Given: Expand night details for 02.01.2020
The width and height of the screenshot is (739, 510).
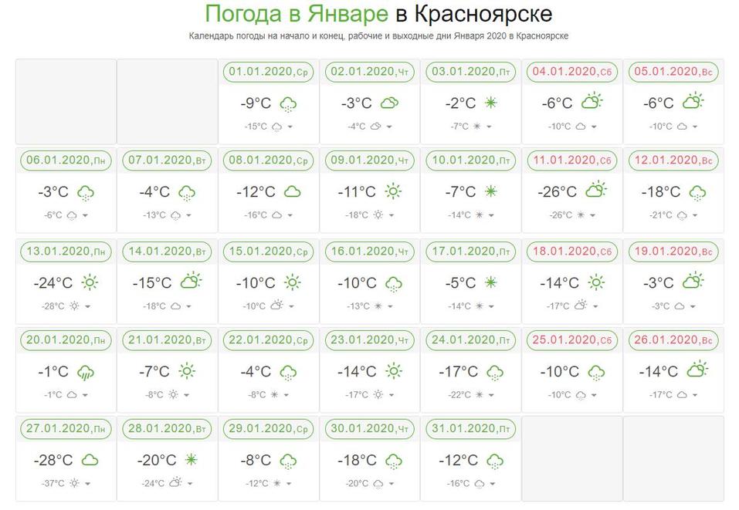Looking at the screenshot, I should [x=389, y=127].
